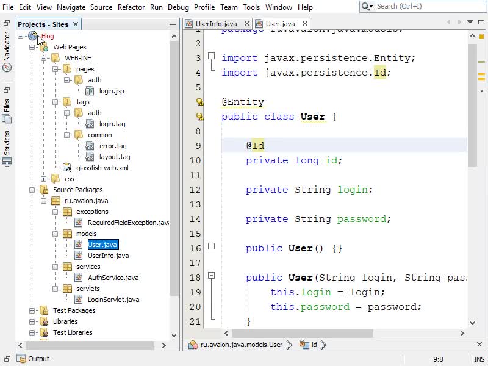Viewport: 488px width, 366px height.
Task: Open the Tools menu
Action: 251,7
